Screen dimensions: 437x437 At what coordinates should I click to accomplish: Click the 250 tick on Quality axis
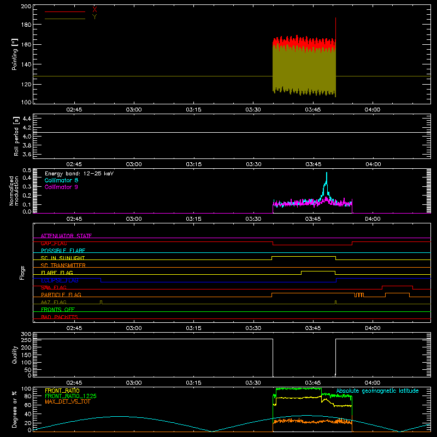point(26,340)
